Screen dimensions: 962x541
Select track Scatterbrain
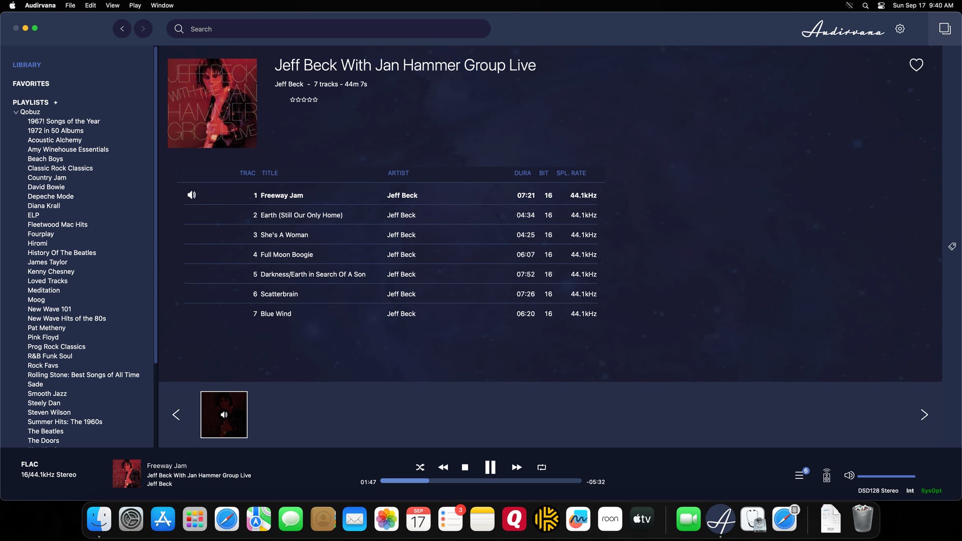click(x=391, y=294)
